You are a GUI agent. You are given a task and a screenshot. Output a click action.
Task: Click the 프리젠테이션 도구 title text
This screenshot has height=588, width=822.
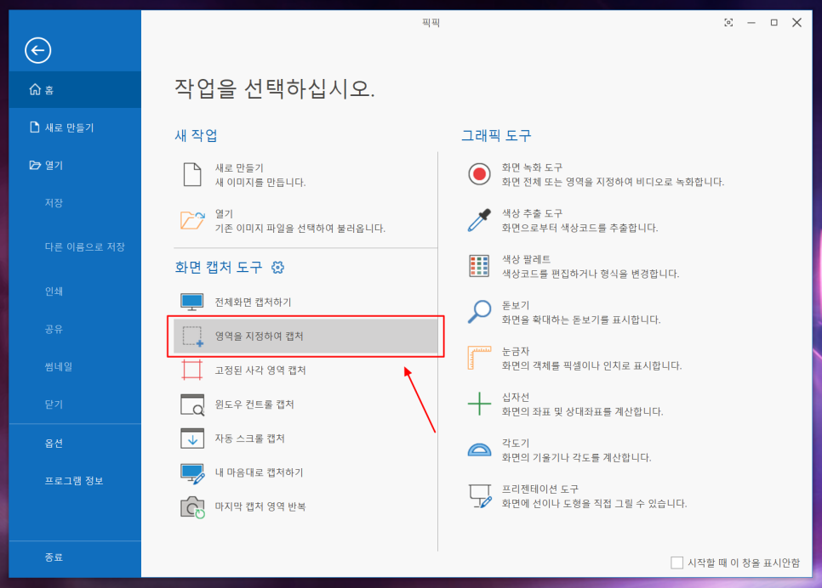[540, 489]
